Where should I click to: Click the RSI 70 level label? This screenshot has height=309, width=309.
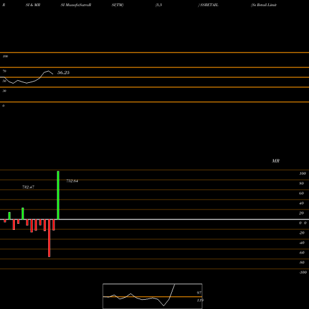coord(4,71)
